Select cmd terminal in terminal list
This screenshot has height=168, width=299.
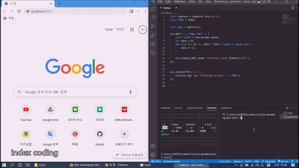(288, 113)
